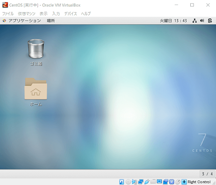216x185 pixels.
Task: Click the network adapters status icon
Action: [141, 182]
